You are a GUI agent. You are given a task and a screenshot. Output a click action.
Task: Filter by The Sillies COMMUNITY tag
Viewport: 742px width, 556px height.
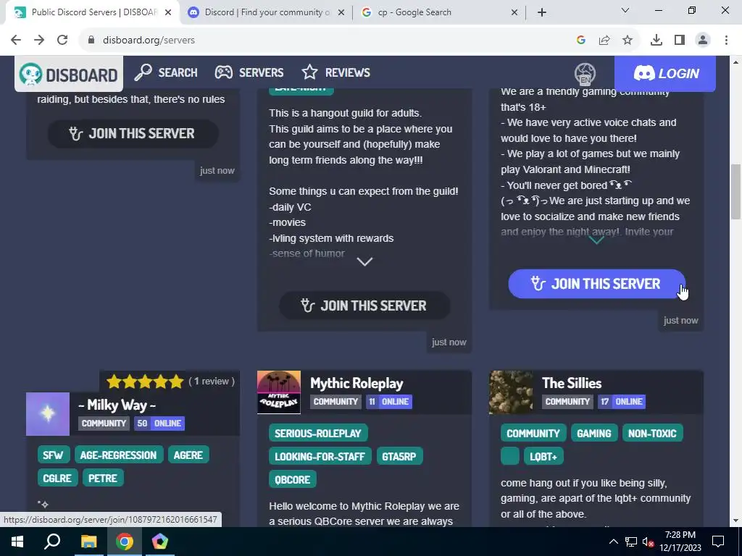(533, 434)
